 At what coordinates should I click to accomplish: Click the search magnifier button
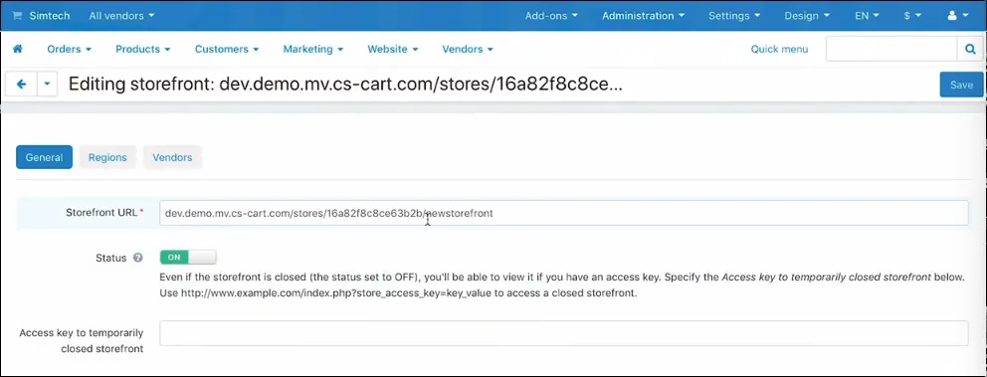(969, 49)
